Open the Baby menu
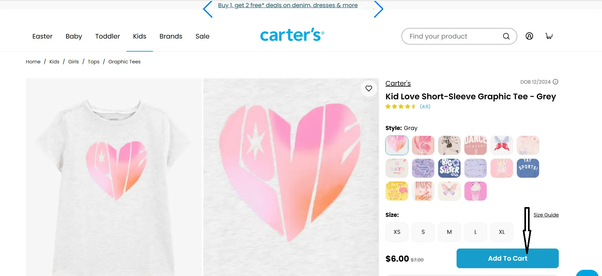The width and height of the screenshot is (602, 276). pos(74,36)
